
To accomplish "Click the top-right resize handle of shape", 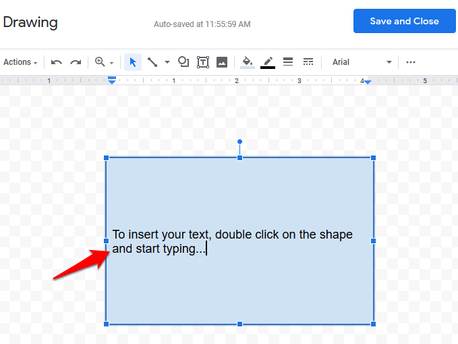I will coord(373,157).
